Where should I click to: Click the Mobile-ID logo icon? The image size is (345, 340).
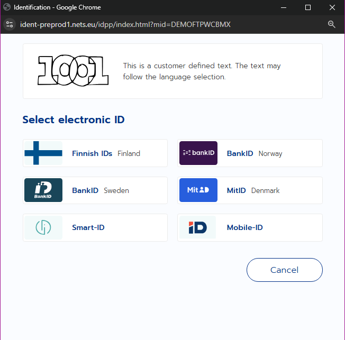click(x=198, y=227)
